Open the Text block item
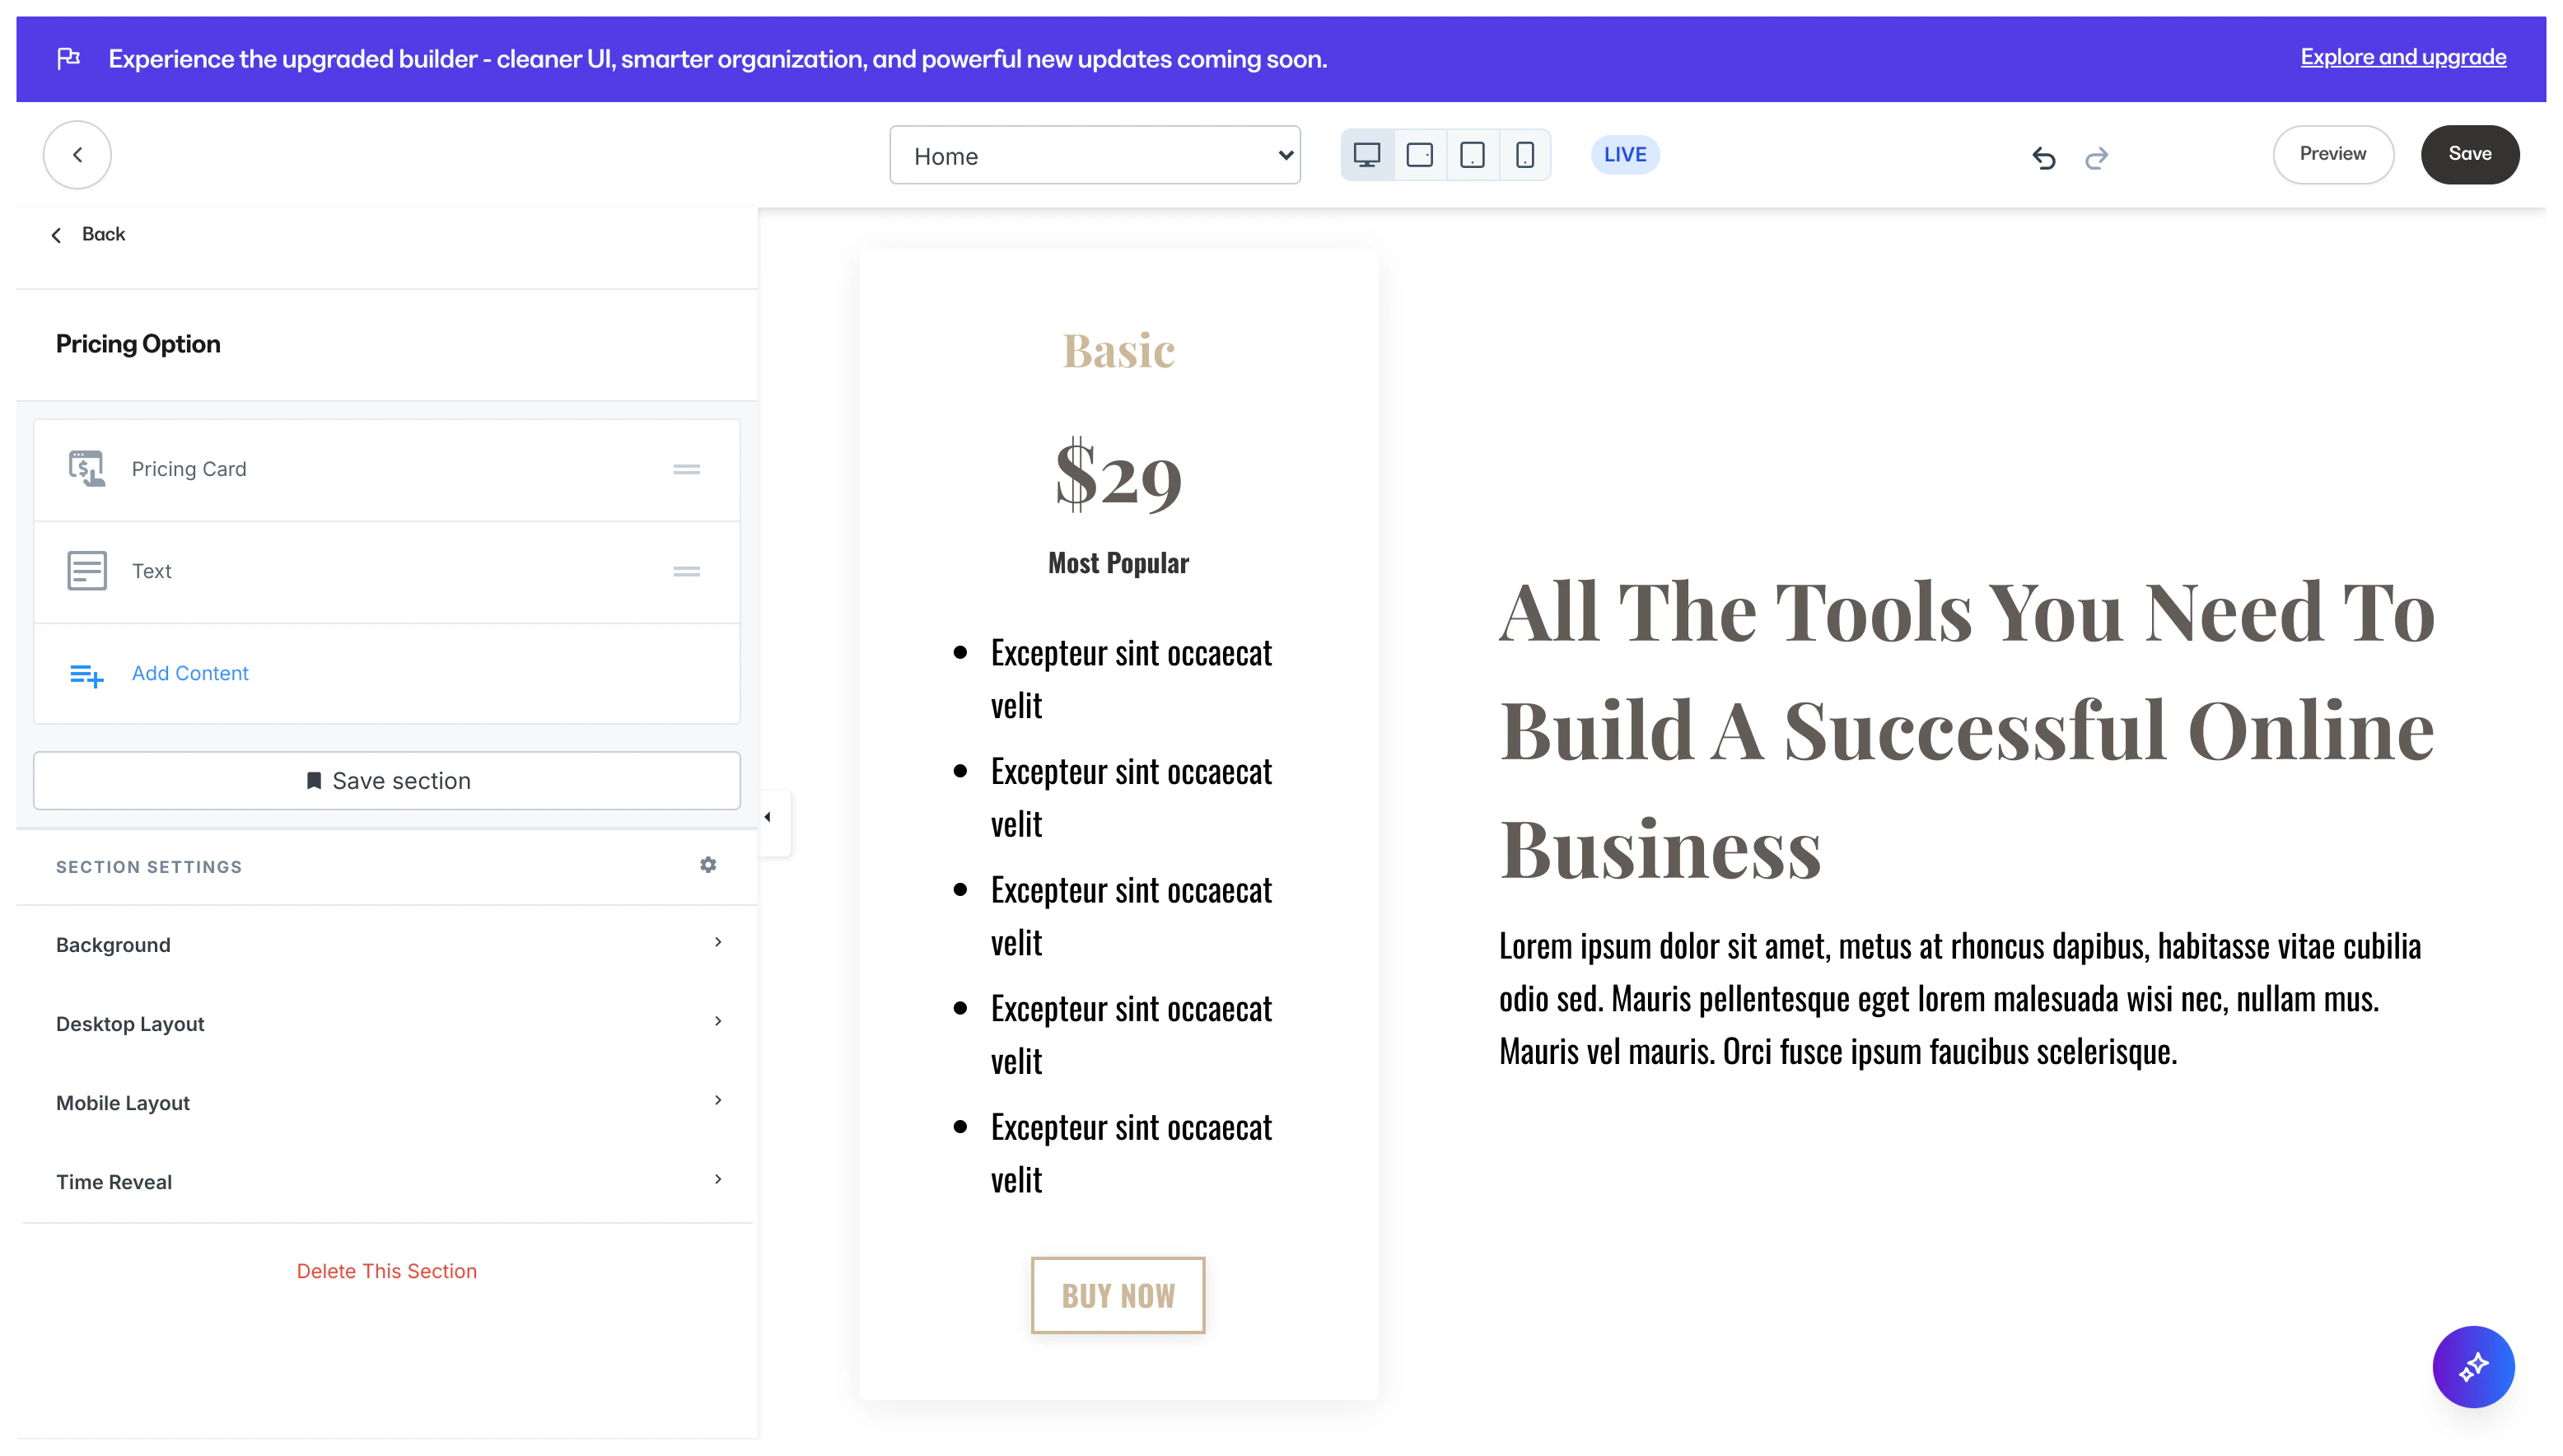Image resolution: width=2563 pixels, height=1456 pixels. (152, 571)
